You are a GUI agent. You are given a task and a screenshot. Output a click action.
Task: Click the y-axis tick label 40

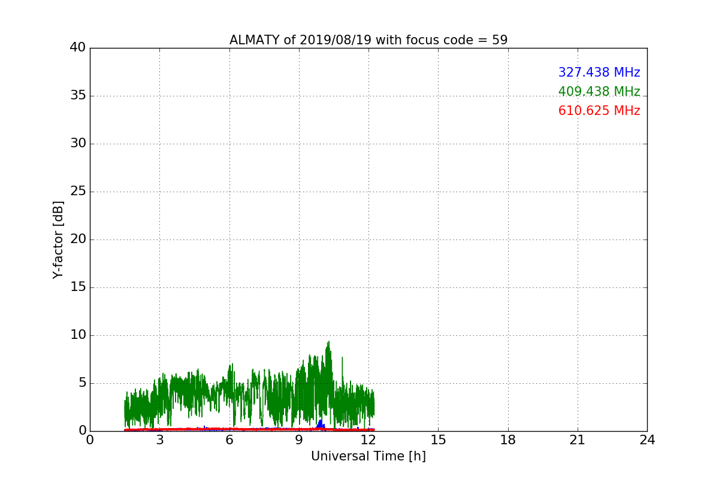coord(78,48)
